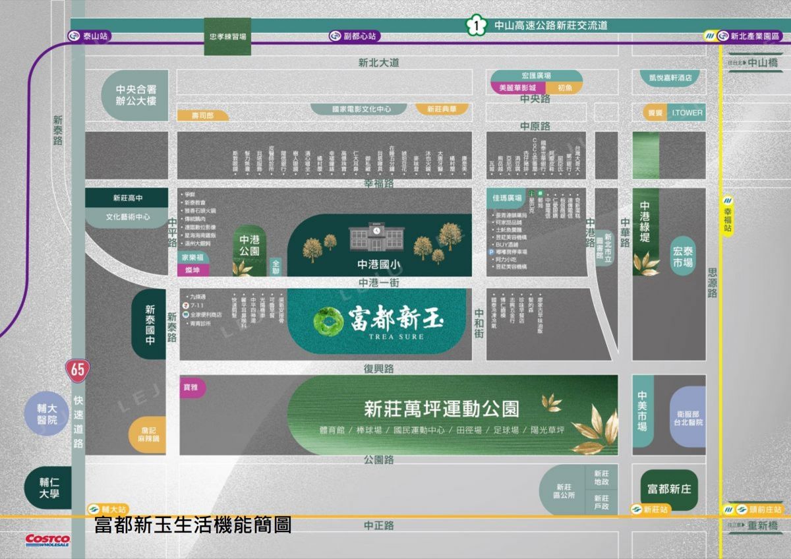Click the Costco Wholesale logo
Viewport: 791px width, 559px height.
click(47, 541)
